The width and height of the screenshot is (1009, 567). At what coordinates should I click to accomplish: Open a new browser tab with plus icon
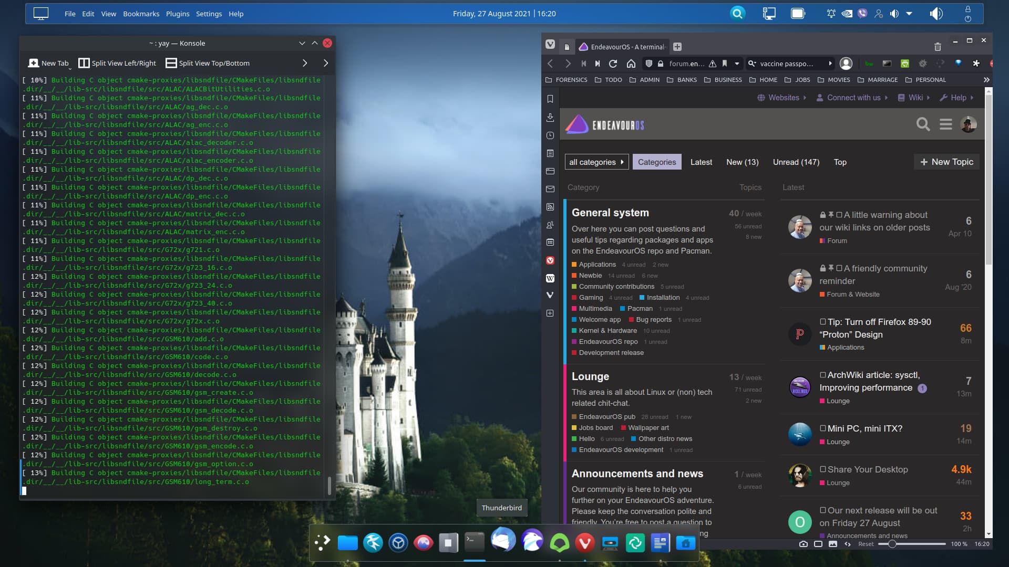point(677,47)
